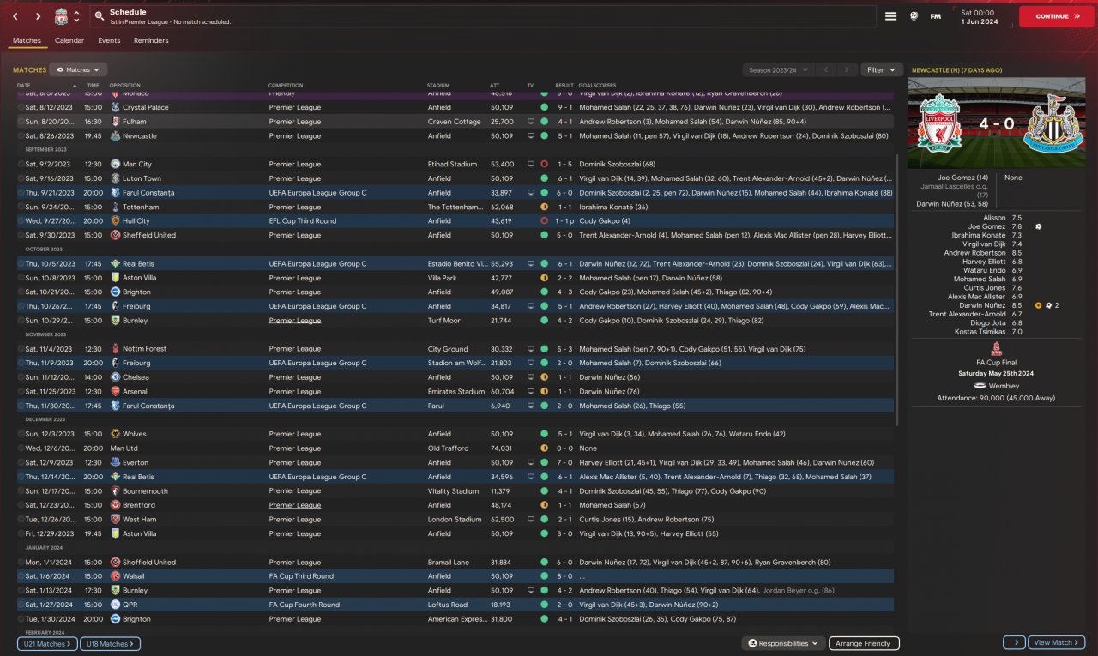Click the Fulham club badge

(x=116, y=122)
